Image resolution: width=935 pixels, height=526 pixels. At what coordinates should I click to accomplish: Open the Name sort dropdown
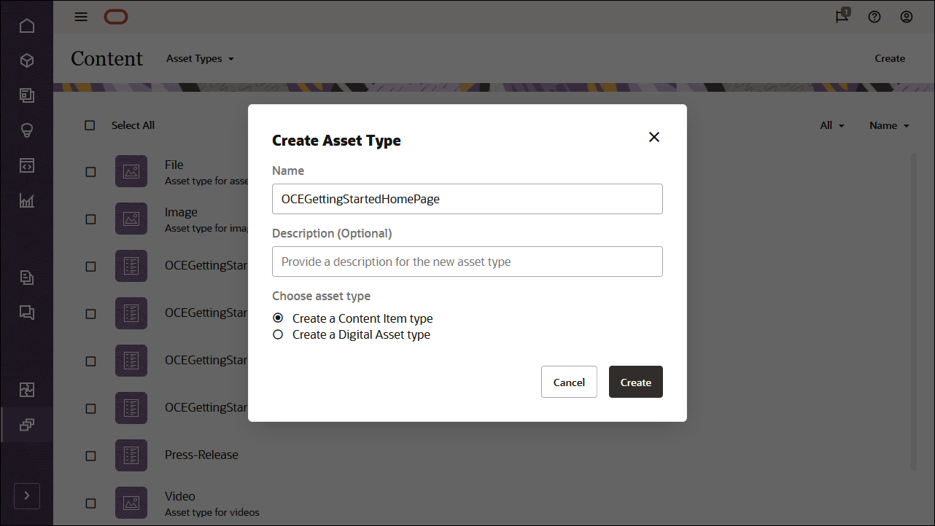coord(888,125)
